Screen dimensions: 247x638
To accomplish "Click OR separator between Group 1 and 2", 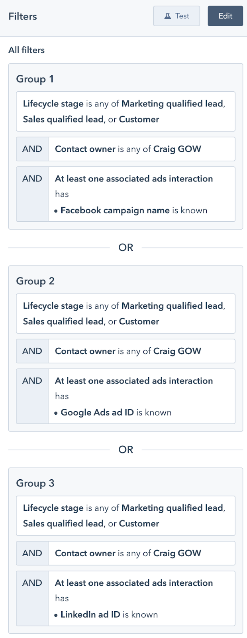I will point(125,248).
